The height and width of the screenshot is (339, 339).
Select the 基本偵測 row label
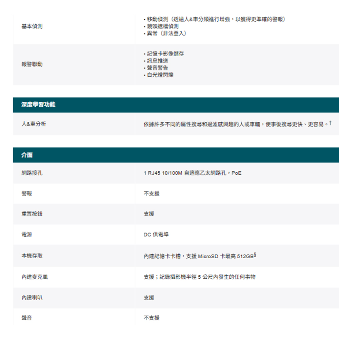[32, 26]
